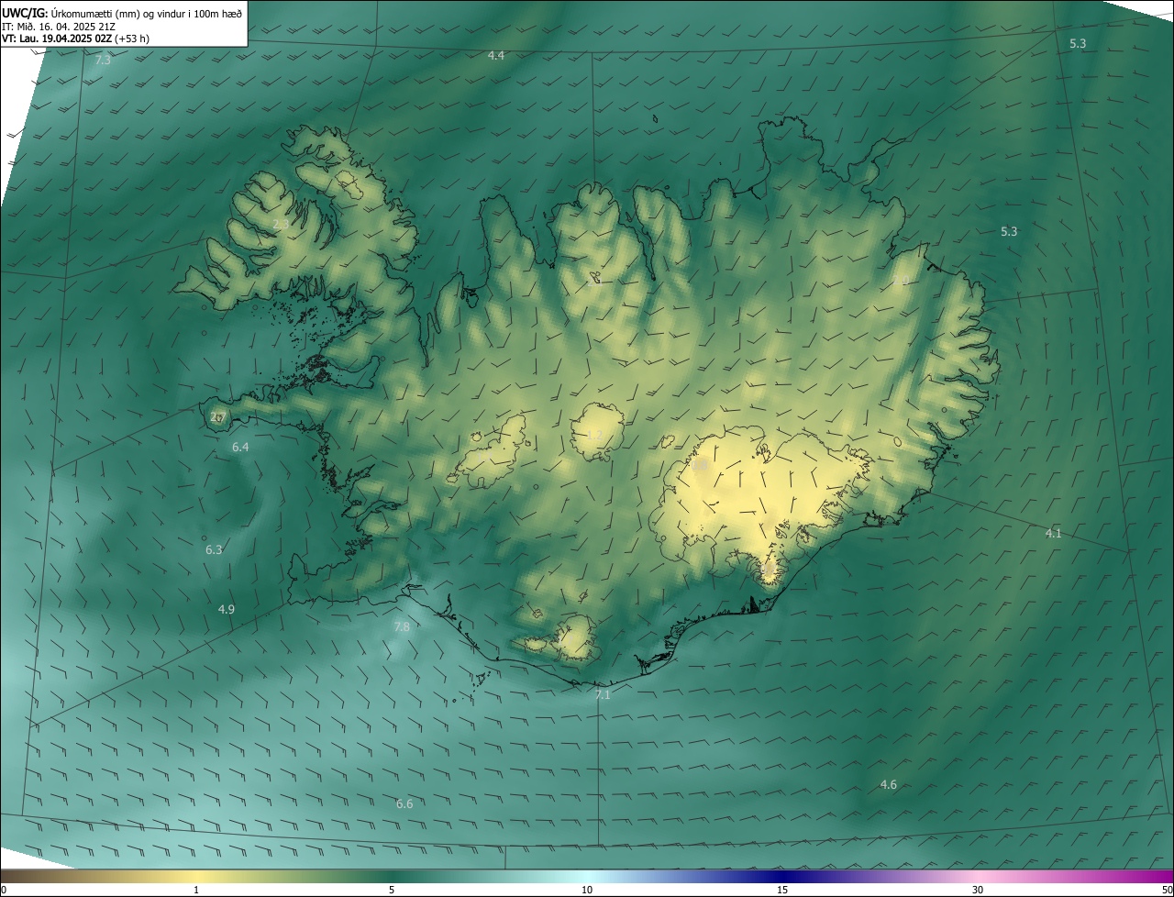Click the 7.8 value label on the map
Screen dimensions: 1174x897
402,626
